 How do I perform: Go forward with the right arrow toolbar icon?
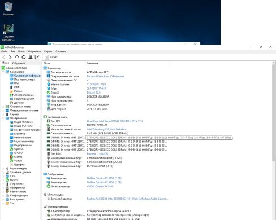(x=10, y=57)
